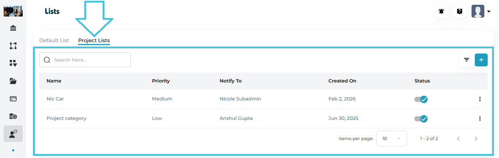499x158 pixels.
Task: Open the filter icon above the table
Action: pos(466,60)
